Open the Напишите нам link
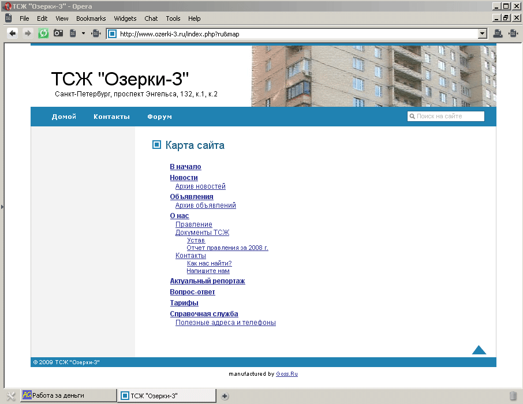The image size is (523, 404). [208, 271]
